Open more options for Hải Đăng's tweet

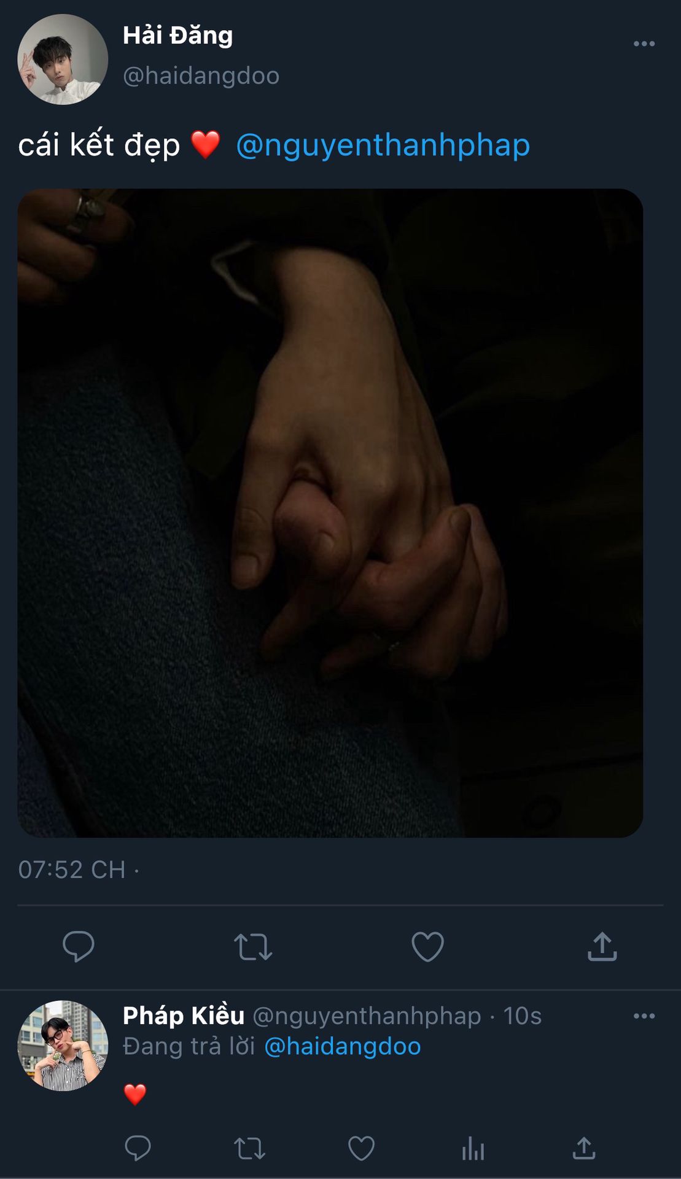coord(644,44)
